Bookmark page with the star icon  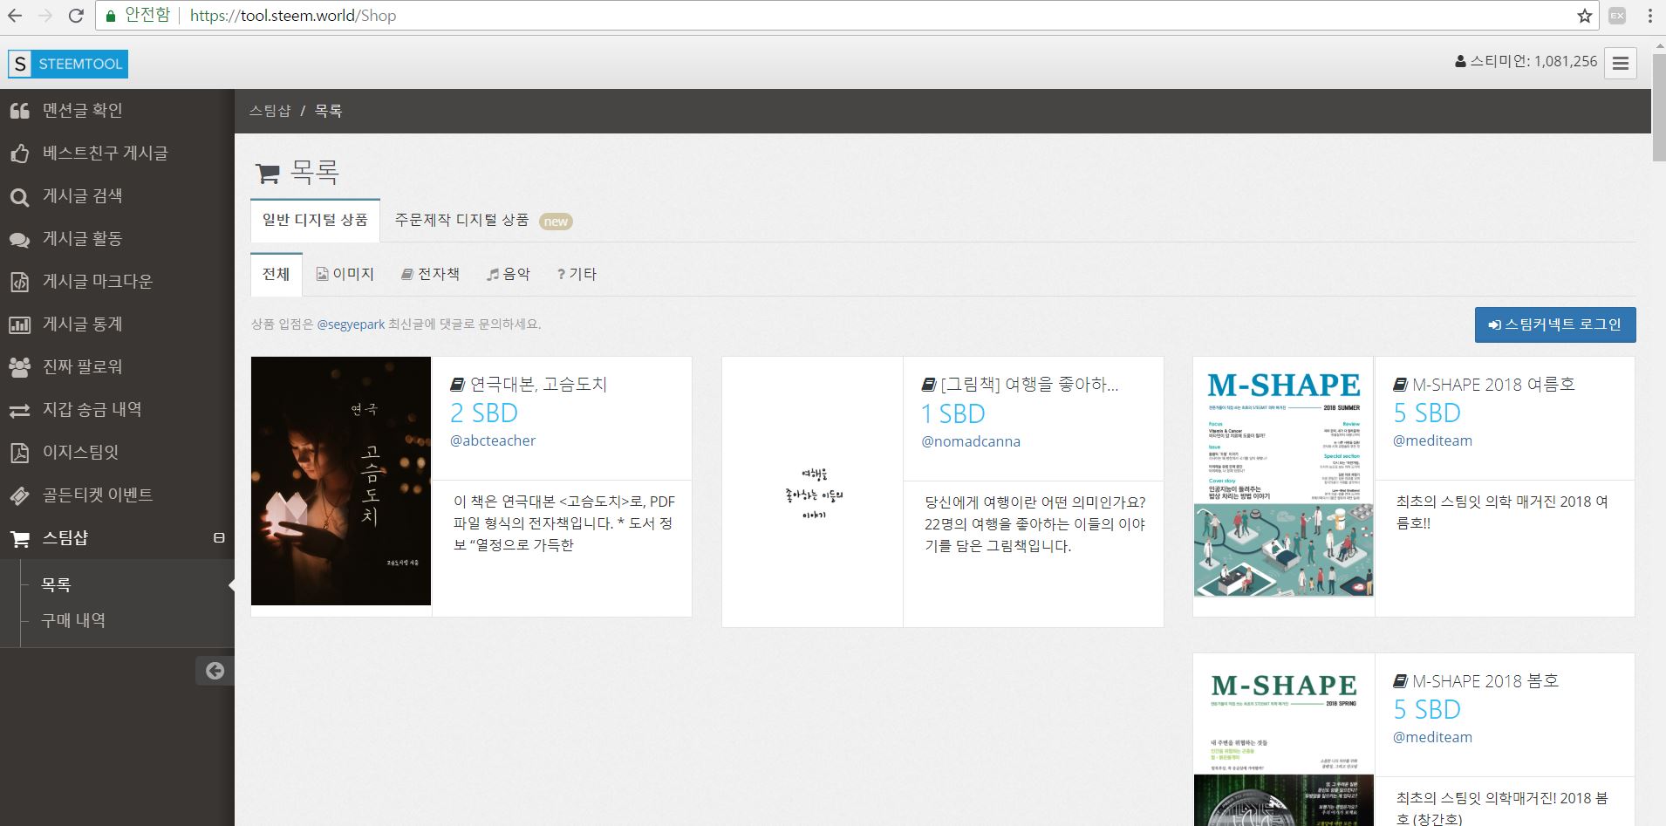(x=1585, y=16)
